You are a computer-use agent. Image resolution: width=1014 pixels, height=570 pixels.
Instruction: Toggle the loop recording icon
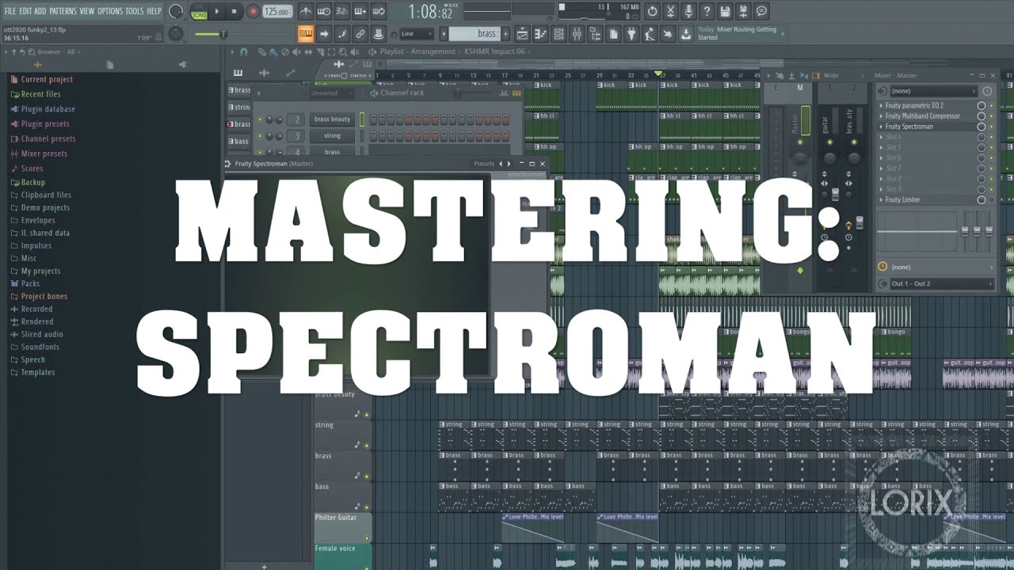click(x=379, y=11)
